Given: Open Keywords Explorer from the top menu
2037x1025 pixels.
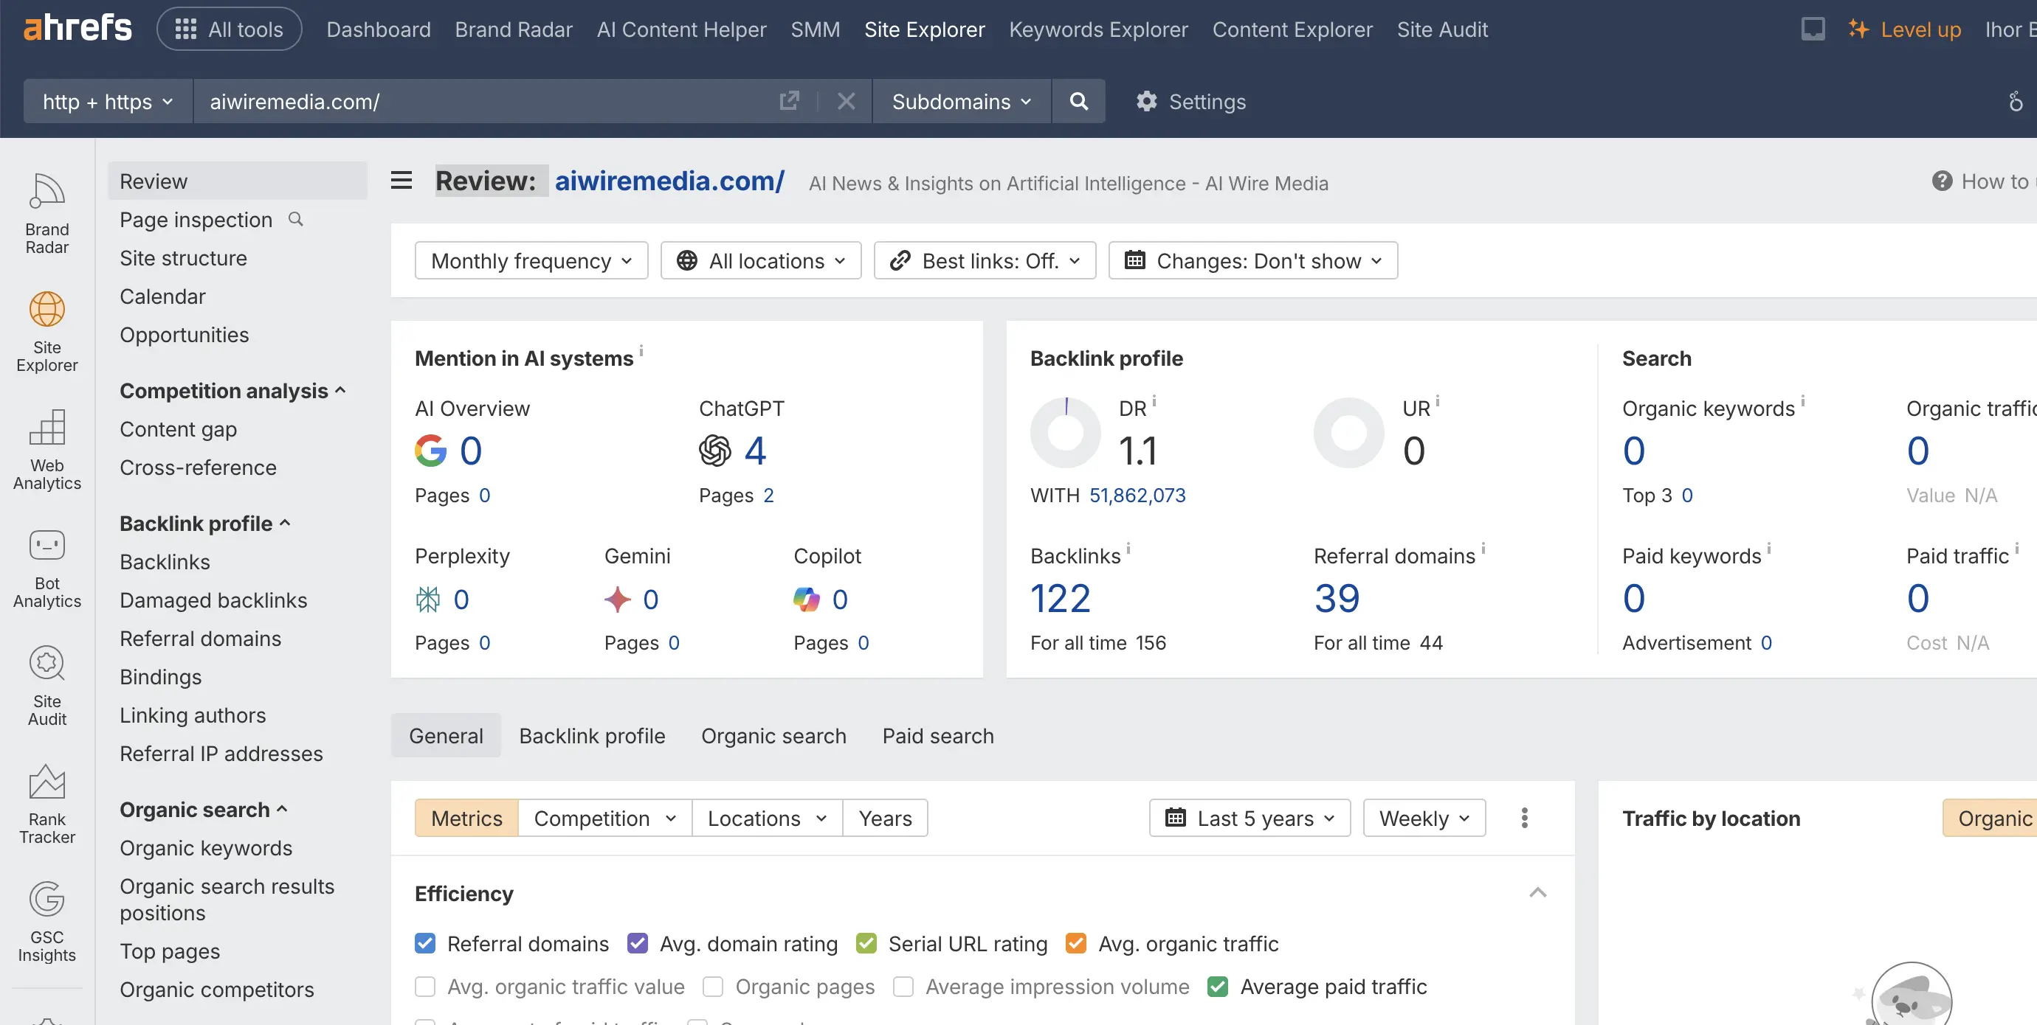Looking at the screenshot, I should coord(1098,29).
